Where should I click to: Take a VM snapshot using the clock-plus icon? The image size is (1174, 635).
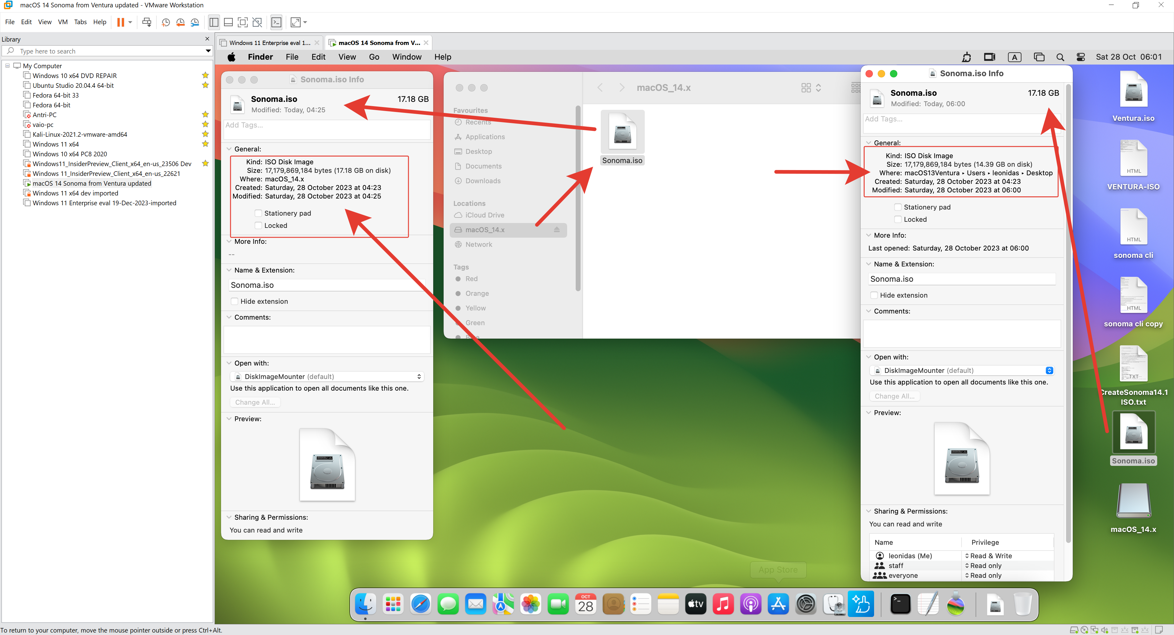click(x=166, y=22)
